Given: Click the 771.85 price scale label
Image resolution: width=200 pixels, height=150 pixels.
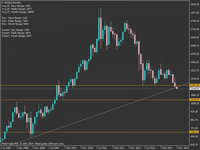Looking at the screenshot, I should pyautogui.click(x=195, y=128).
